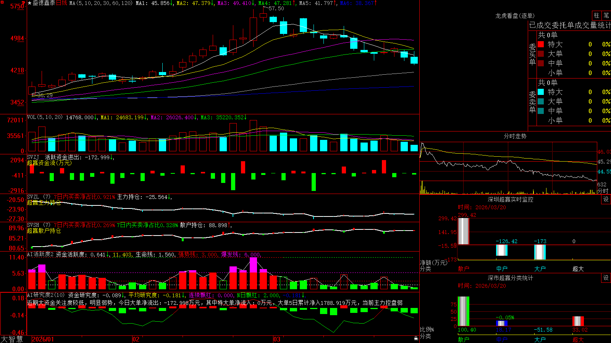The height and width of the screenshot is (343, 611).
Task: Select the 小单 row under 委买单
Action: [574, 73]
